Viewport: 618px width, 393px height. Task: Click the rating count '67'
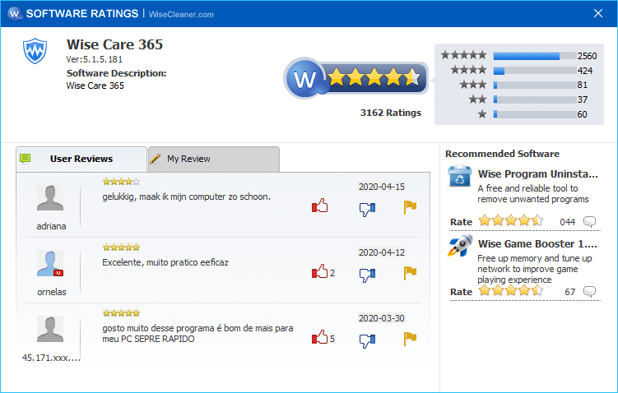[x=570, y=292]
